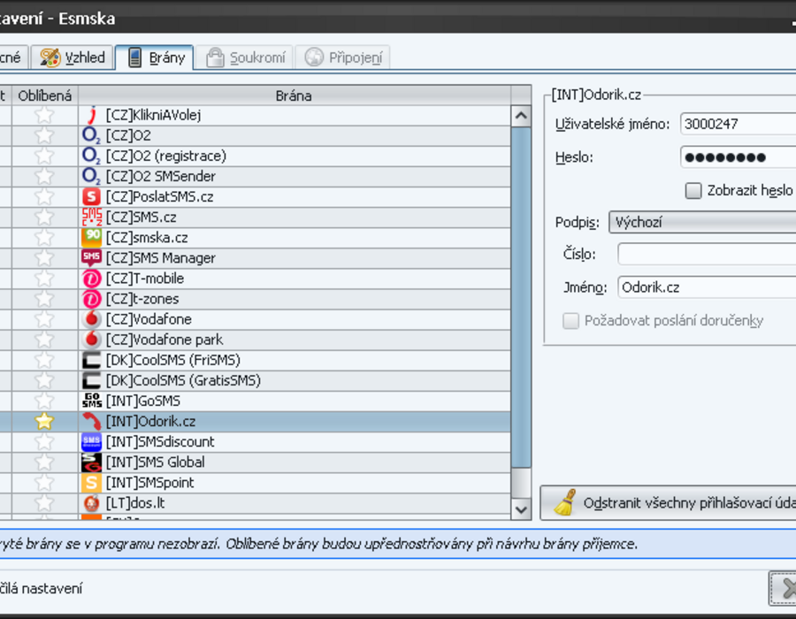Select the [CZ]Vodafone park row text

[x=165, y=340]
